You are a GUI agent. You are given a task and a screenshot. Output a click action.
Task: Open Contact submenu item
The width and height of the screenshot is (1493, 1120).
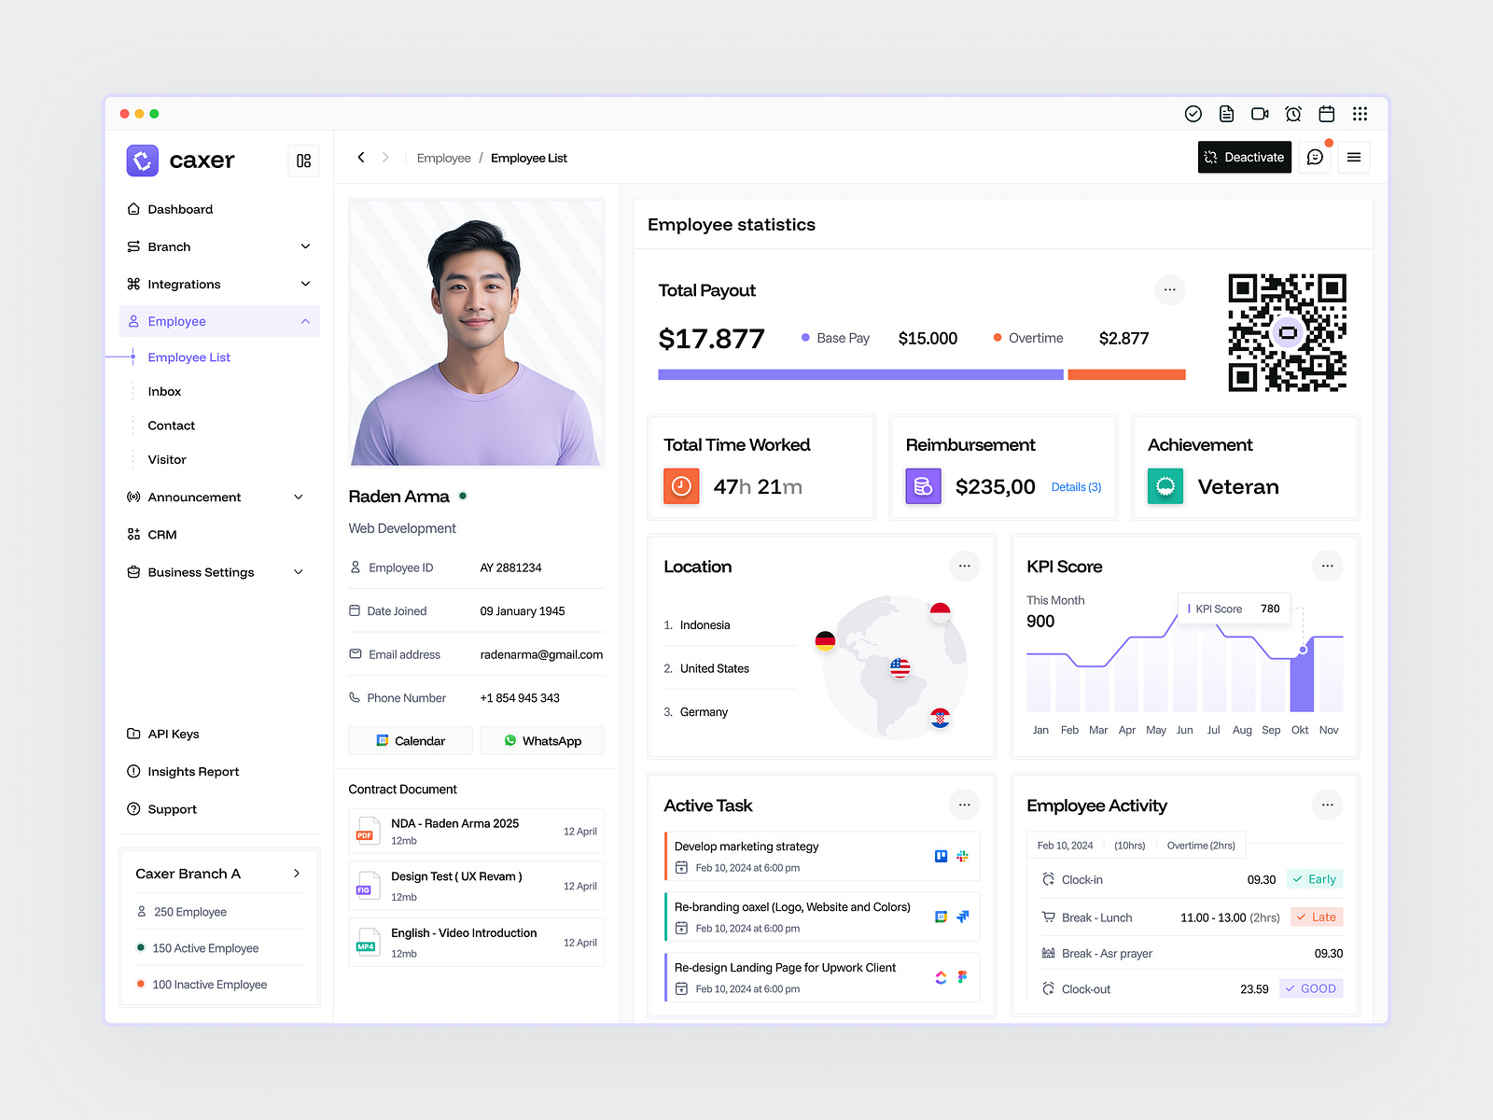click(172, 426)
